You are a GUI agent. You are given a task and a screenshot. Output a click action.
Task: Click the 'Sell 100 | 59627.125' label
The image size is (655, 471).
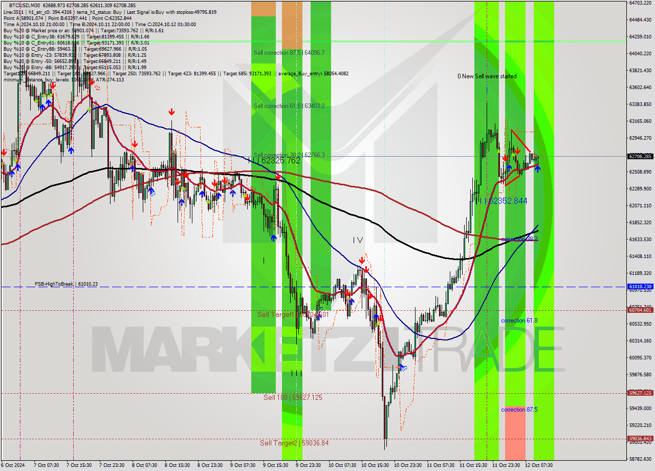pos(293,397)
